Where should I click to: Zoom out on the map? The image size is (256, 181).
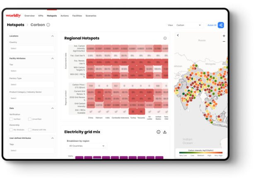click(x=224, y=41)
